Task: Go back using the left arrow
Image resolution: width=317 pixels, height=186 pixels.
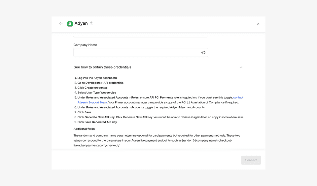Action: (61, 24)
